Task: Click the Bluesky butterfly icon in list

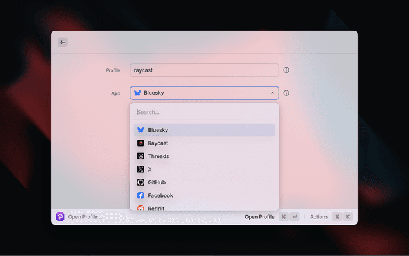Action: point(141,130)
